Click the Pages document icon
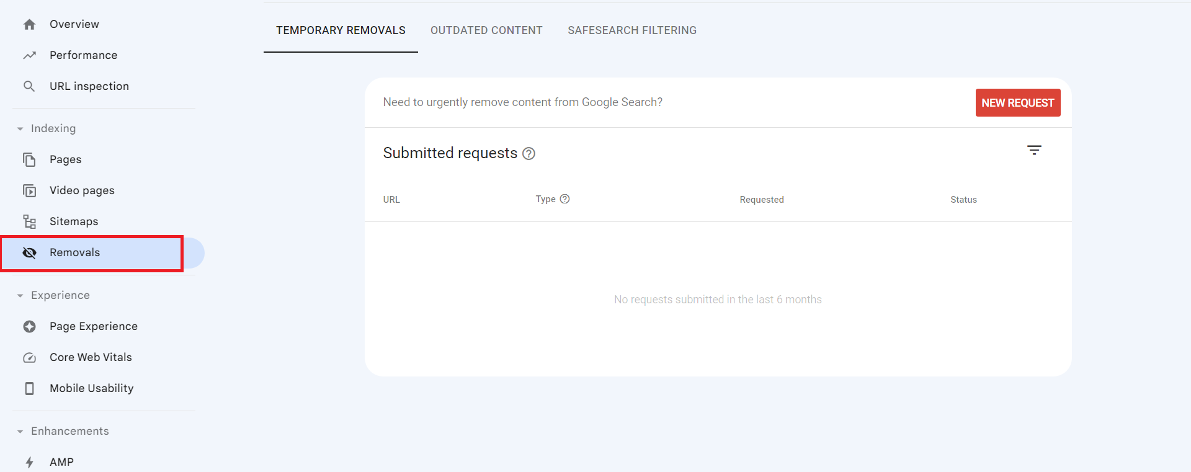This screenshot has height=472, width=1191. pyautogui.click(x=29, y=159)
